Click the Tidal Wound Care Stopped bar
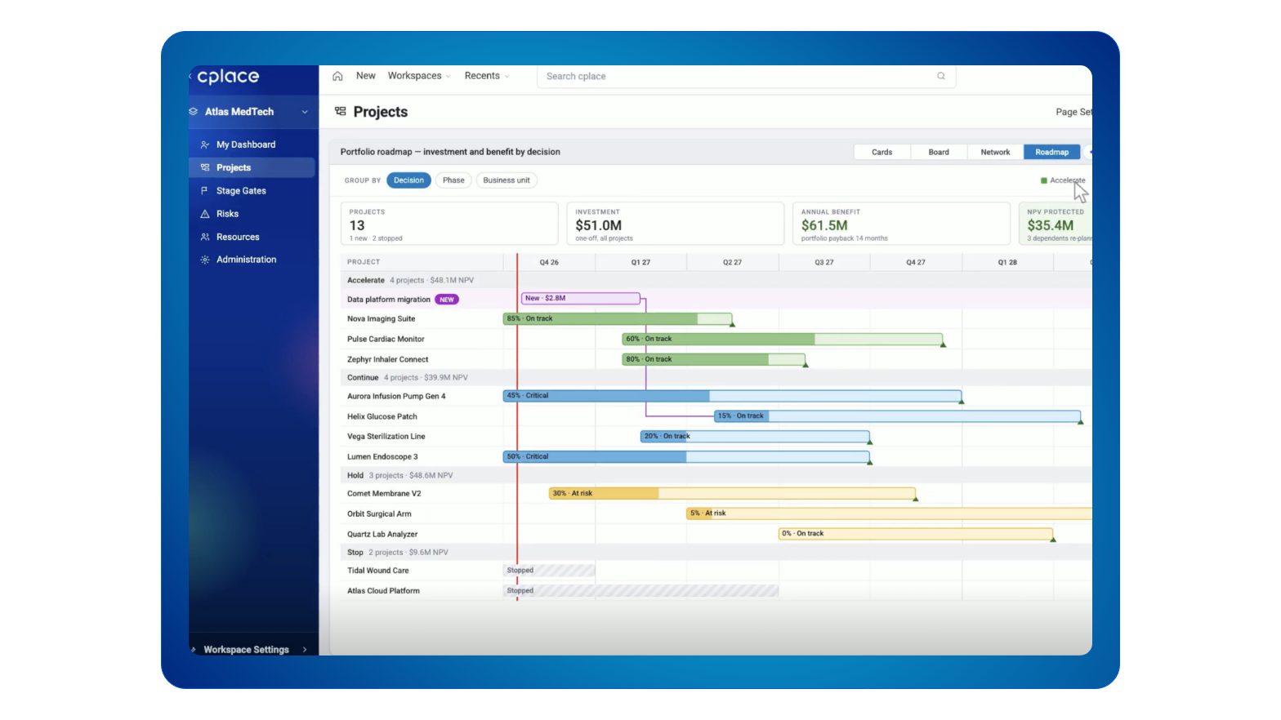The height and width of the screenshot is (720, 1281). pyautogui.click(x=549, y=571)
